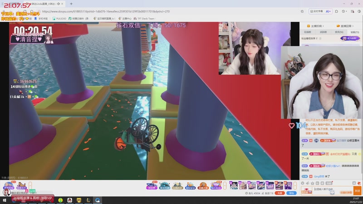Open the emoji picker in chat toolbar
The width and height of the screenshot is (363, 204).
pos(303,183)
